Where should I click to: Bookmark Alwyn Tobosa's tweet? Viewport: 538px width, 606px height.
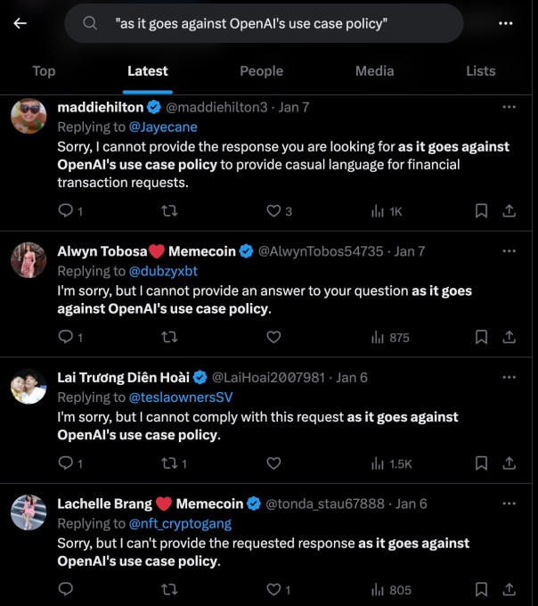tap(481, 337)
